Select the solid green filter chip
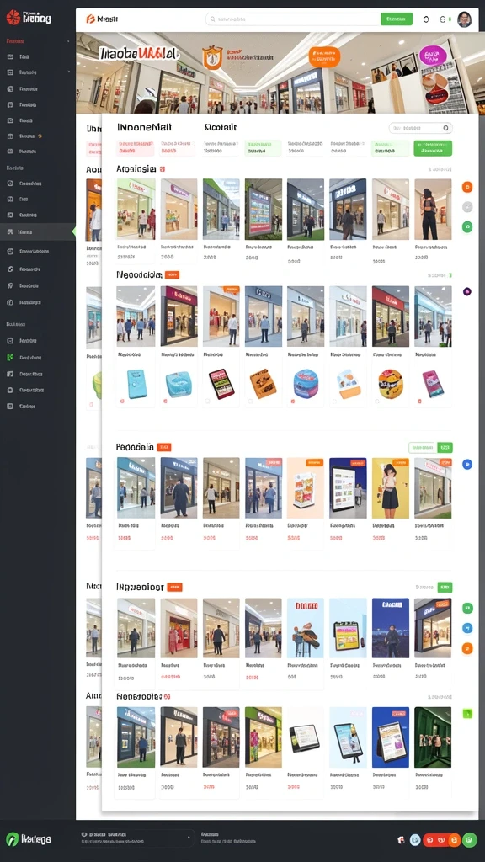This screenshot has height=862, width=485. click(434, 148)
